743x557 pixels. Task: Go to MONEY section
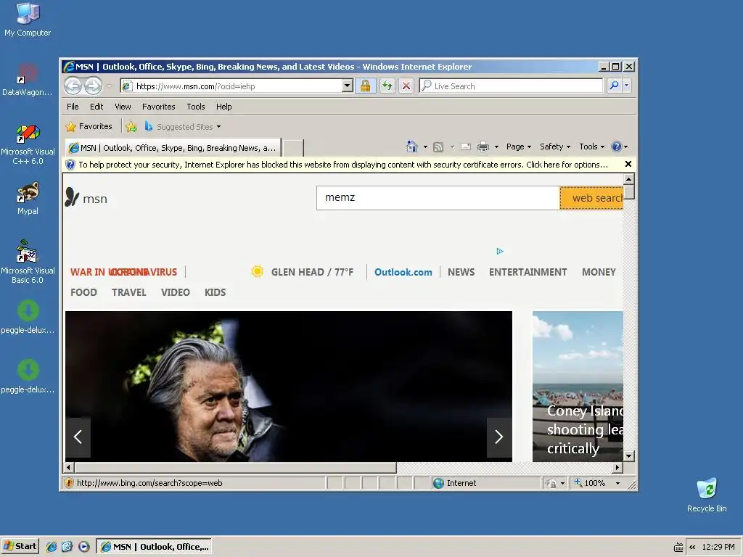(599, 272)
